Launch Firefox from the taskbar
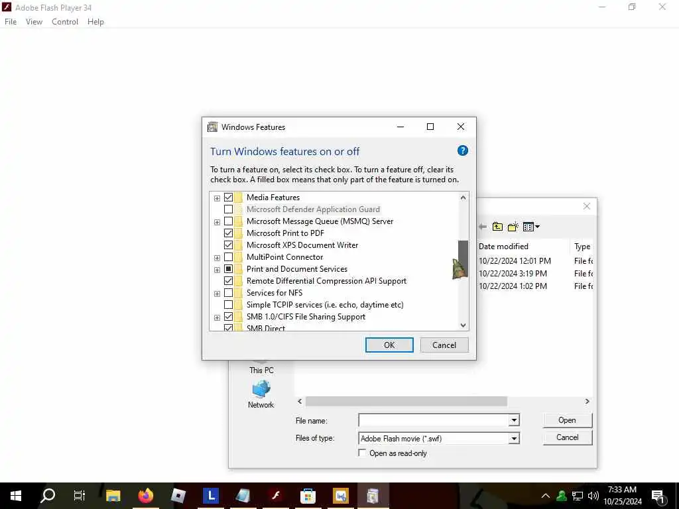The height and width of the screenshot is (509, 679). click(x=145, y=496)
